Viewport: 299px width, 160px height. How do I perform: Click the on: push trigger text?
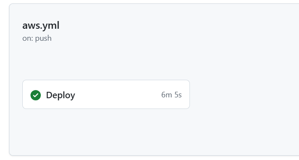(x=37, y=38)
